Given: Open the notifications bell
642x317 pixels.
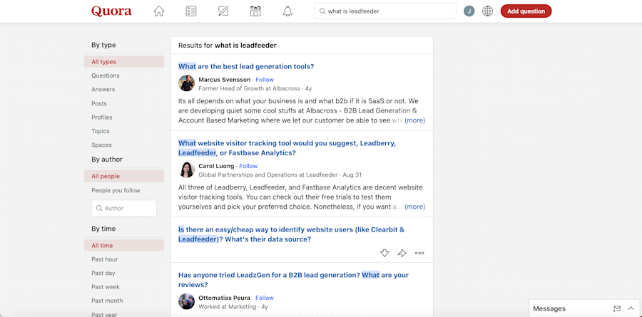Looking at the screenshot, I should click(x=288, y=11).
